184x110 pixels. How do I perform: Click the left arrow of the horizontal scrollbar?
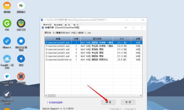tap(46, 96)
